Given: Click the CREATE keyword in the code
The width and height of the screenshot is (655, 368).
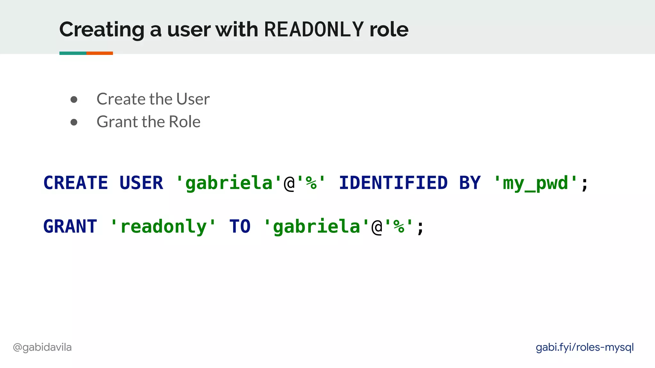Looking at the screenshot, I should [76, 183].
